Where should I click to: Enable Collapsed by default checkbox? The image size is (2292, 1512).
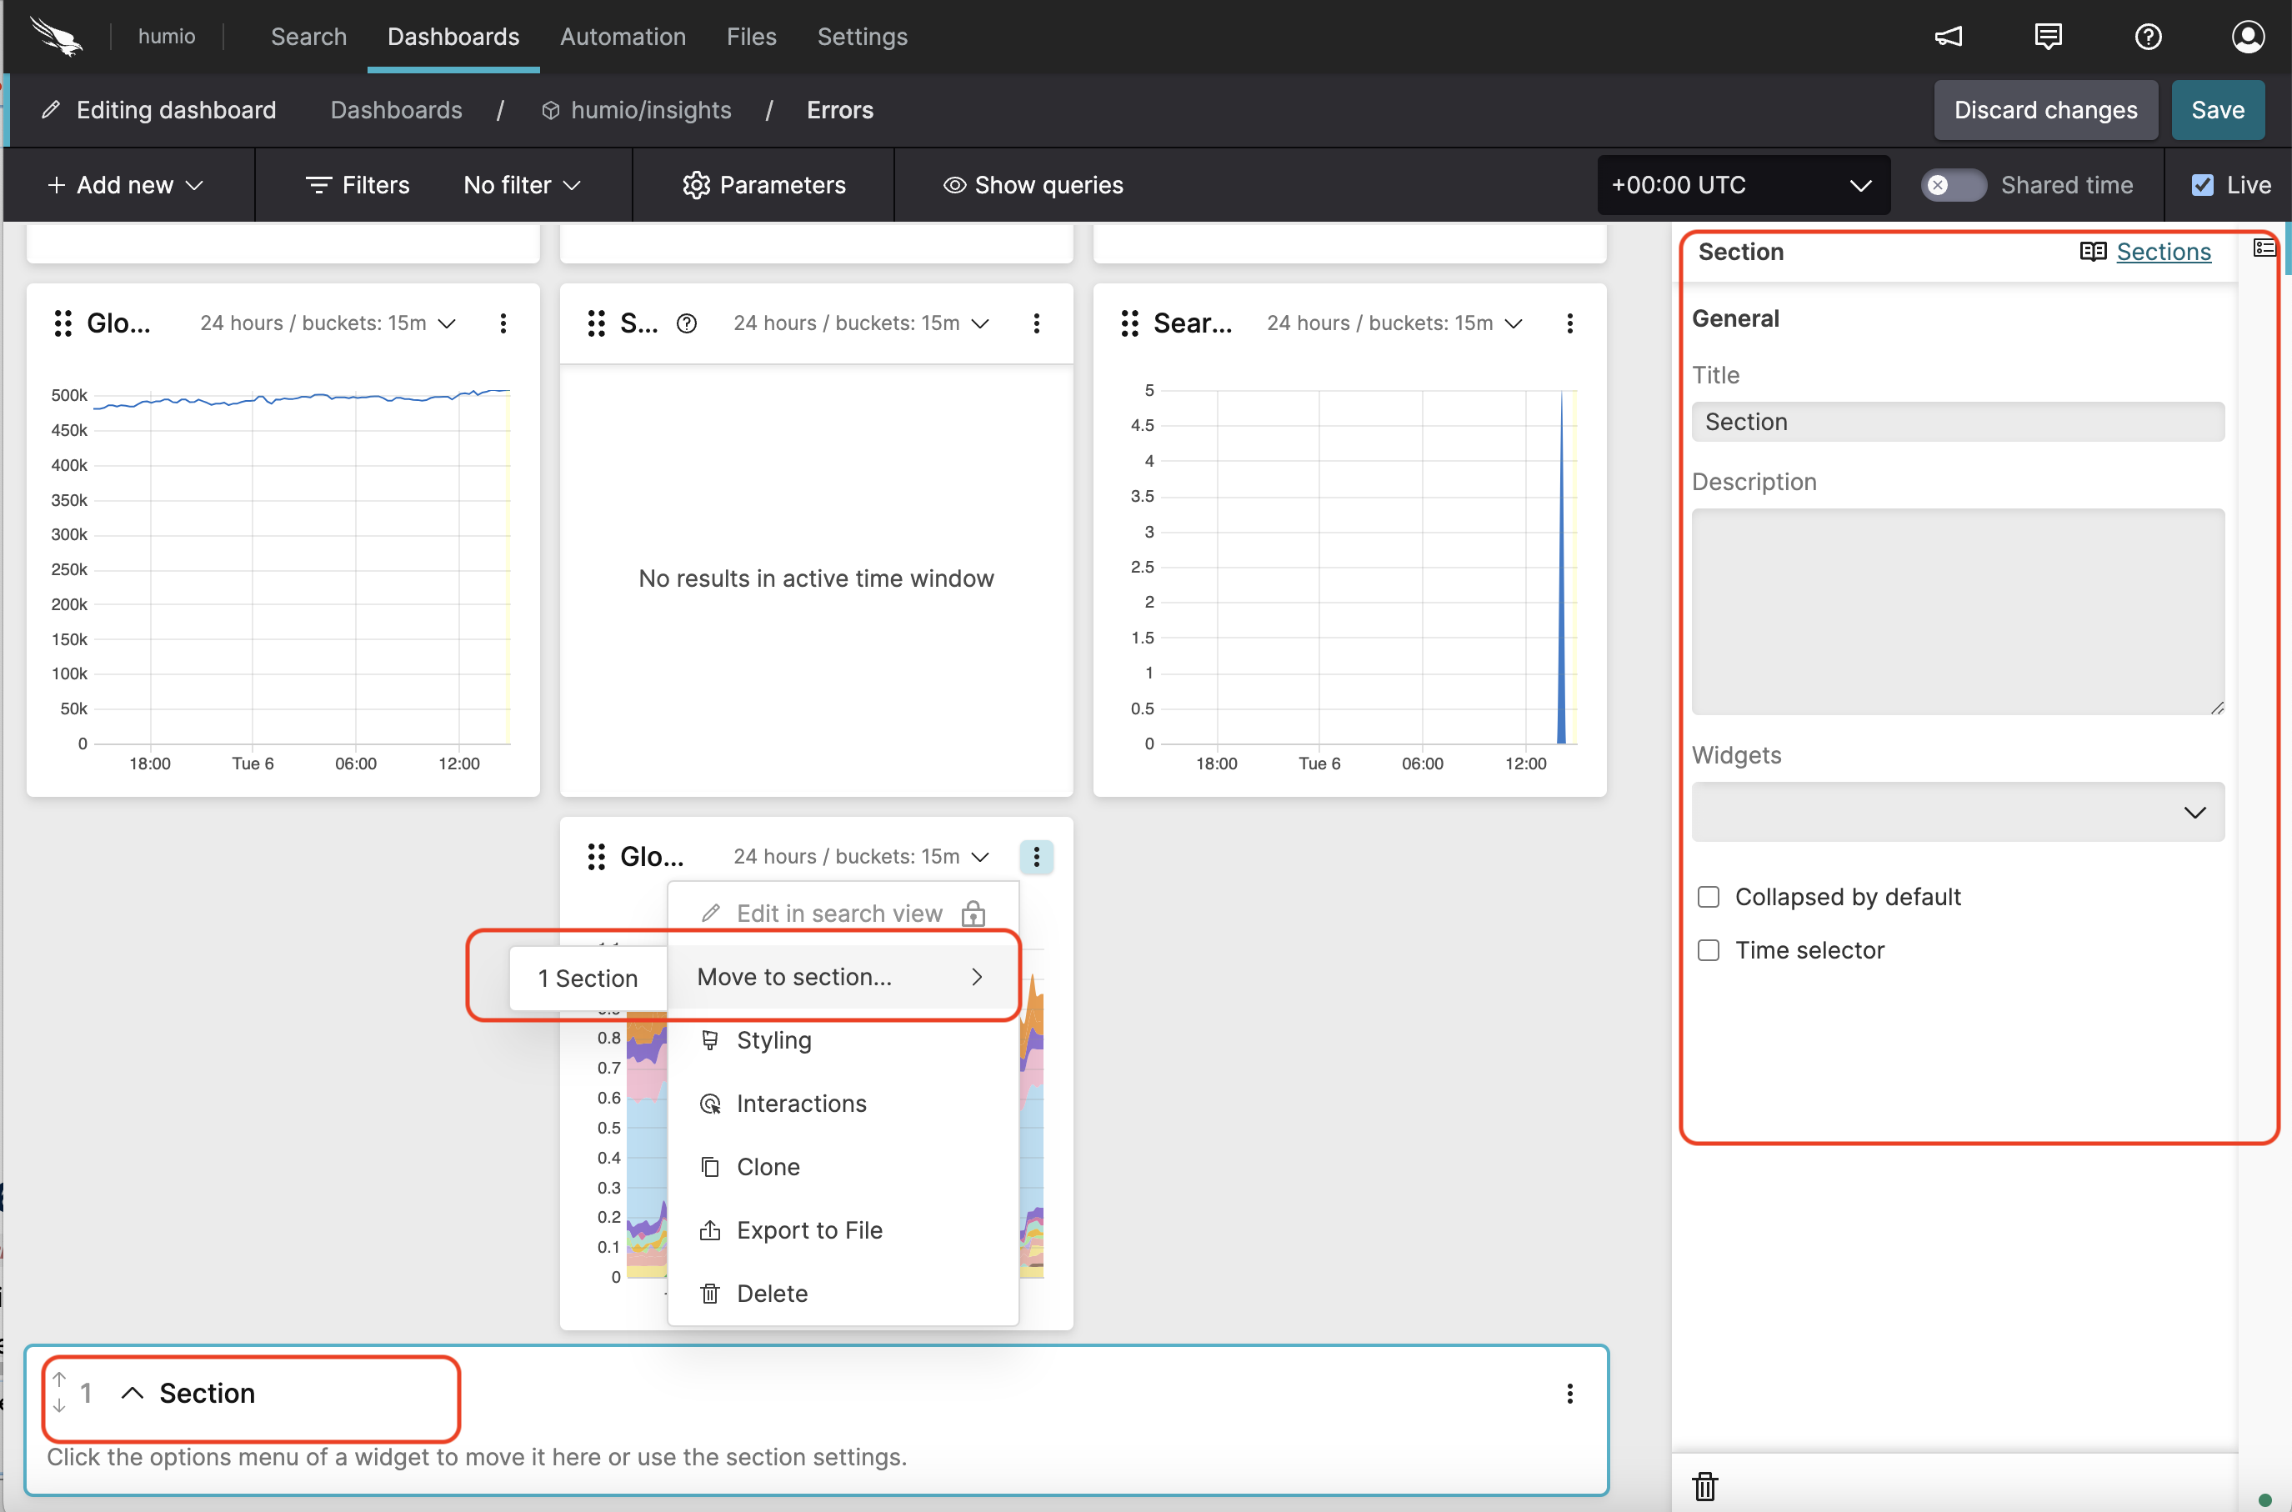point(1708,897)
